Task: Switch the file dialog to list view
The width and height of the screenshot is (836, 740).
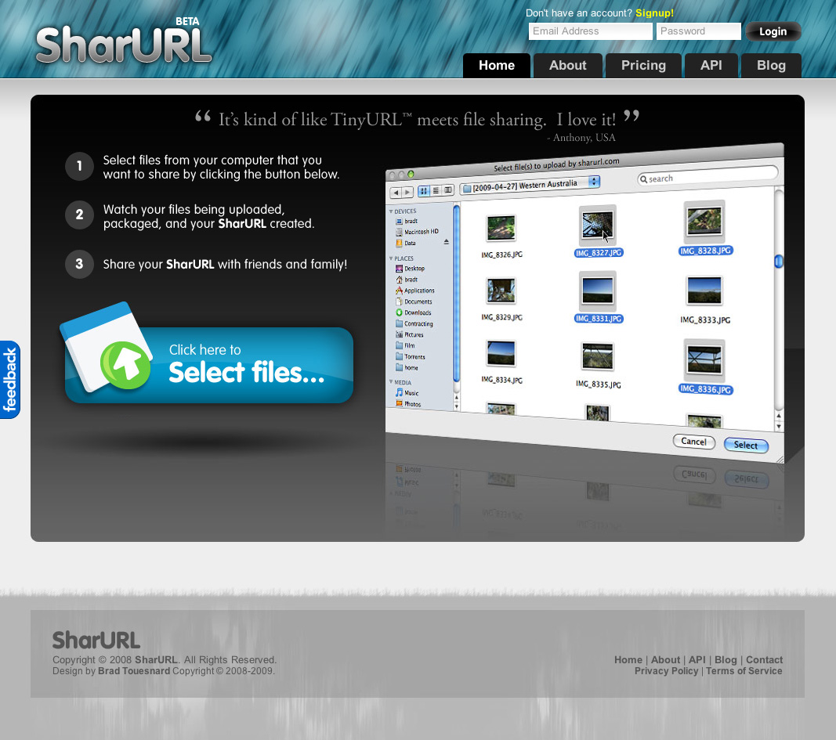Action: [x=436, y=190]
